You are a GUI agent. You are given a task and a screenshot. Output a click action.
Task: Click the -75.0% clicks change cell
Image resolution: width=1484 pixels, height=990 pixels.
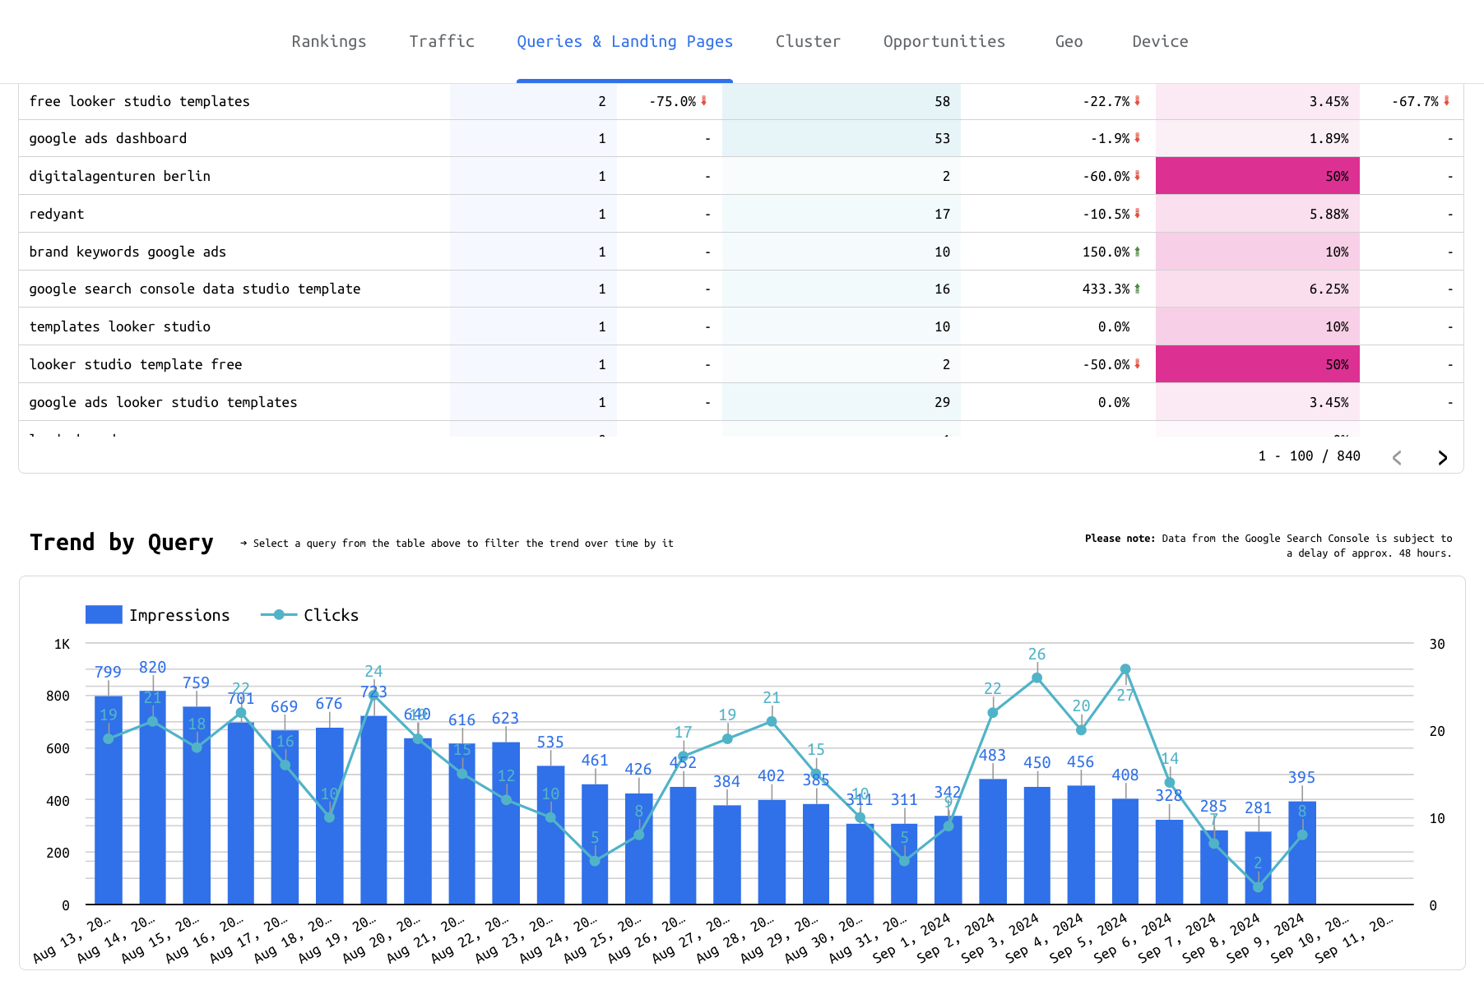670,101
